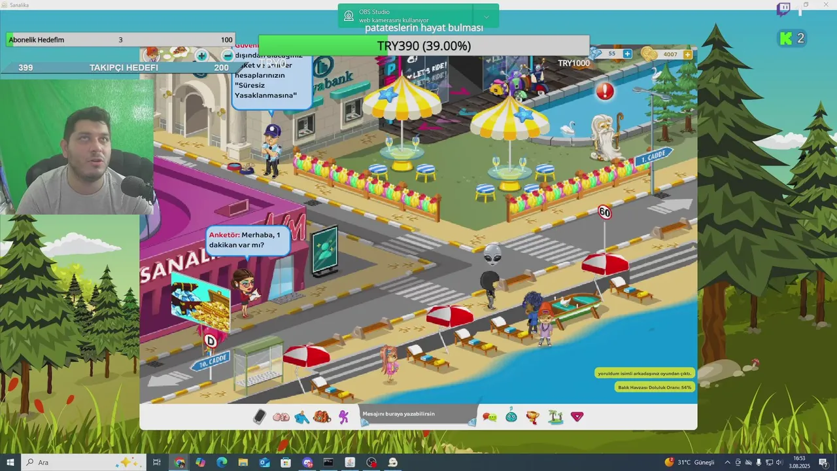Open File Explorer from the taskbar
837x471 pixels.
pos(243,462)
